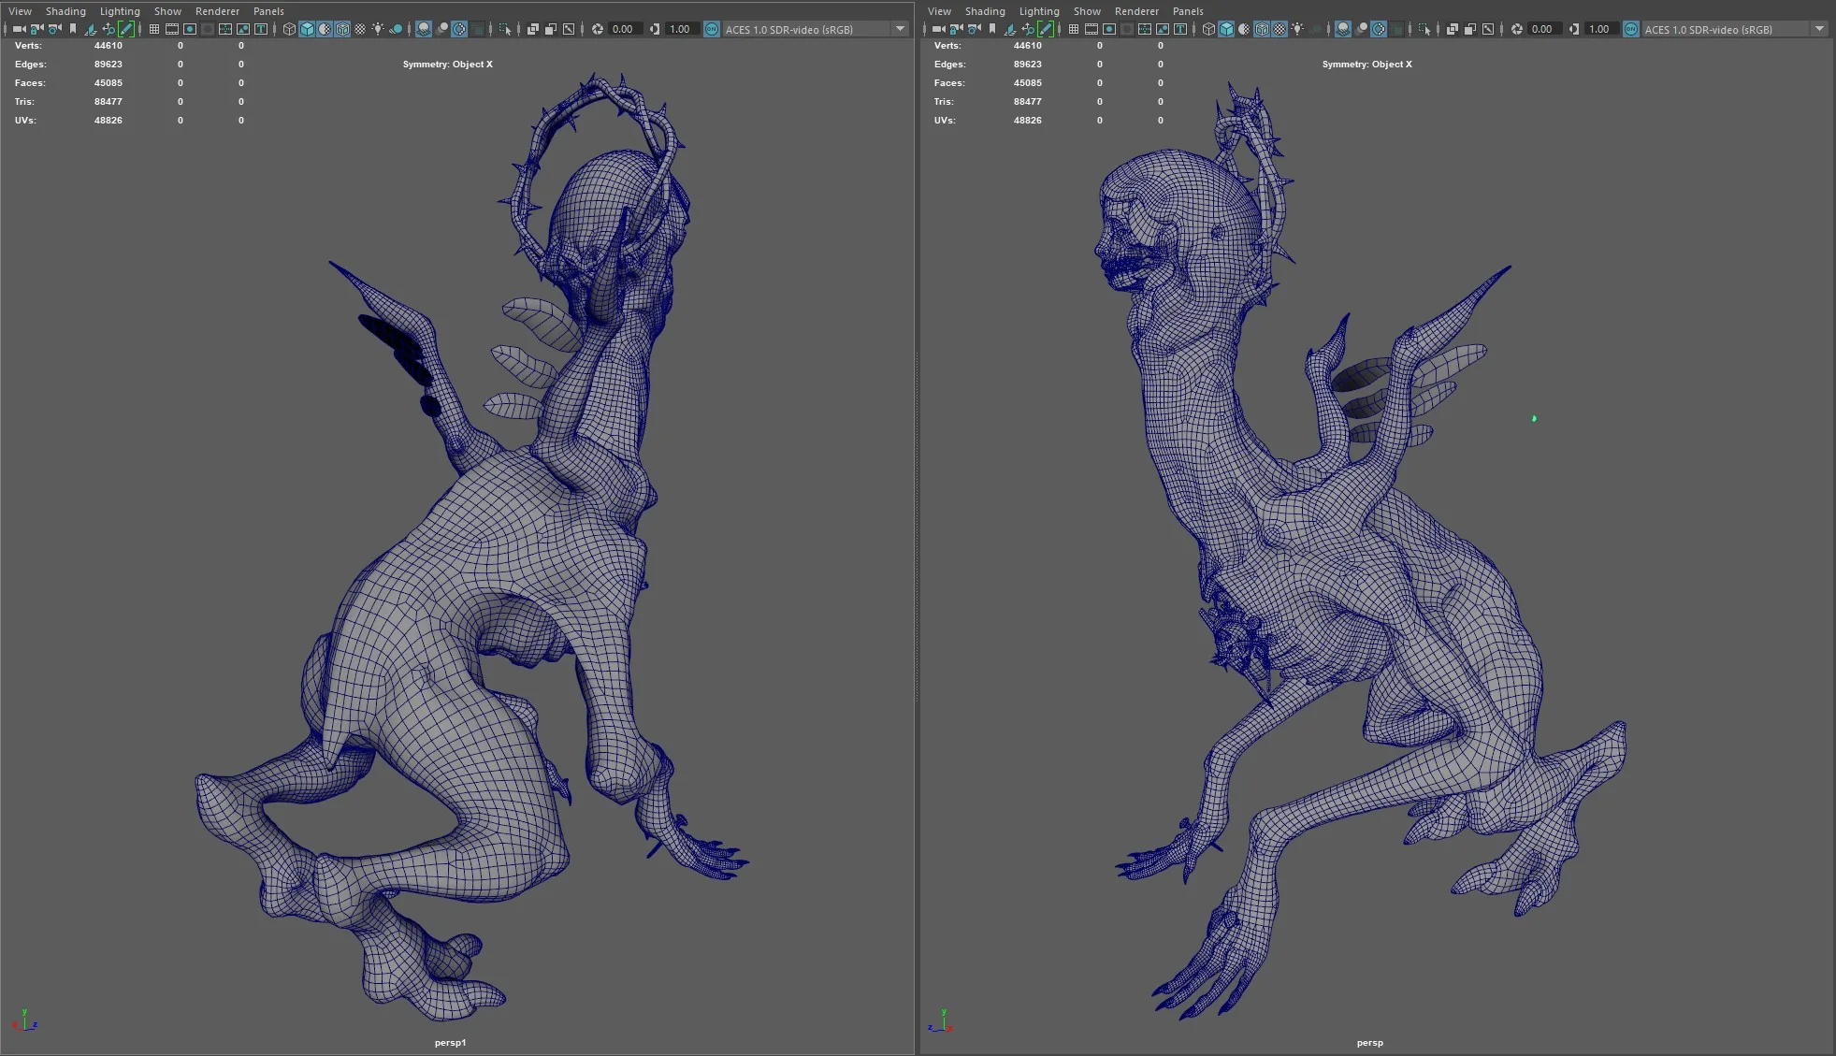This screenshot has height=1056, width=1836.
Task: Open grease pencil tool in right panel
Action: [x=1045, y=29]
